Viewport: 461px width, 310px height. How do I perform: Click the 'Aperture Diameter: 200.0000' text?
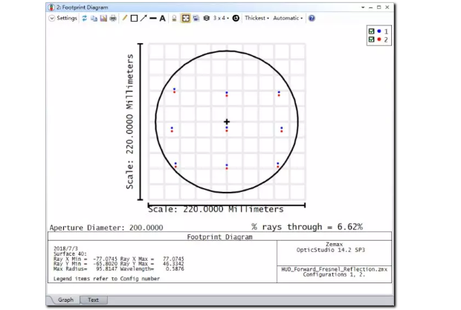tap(106, 227)
